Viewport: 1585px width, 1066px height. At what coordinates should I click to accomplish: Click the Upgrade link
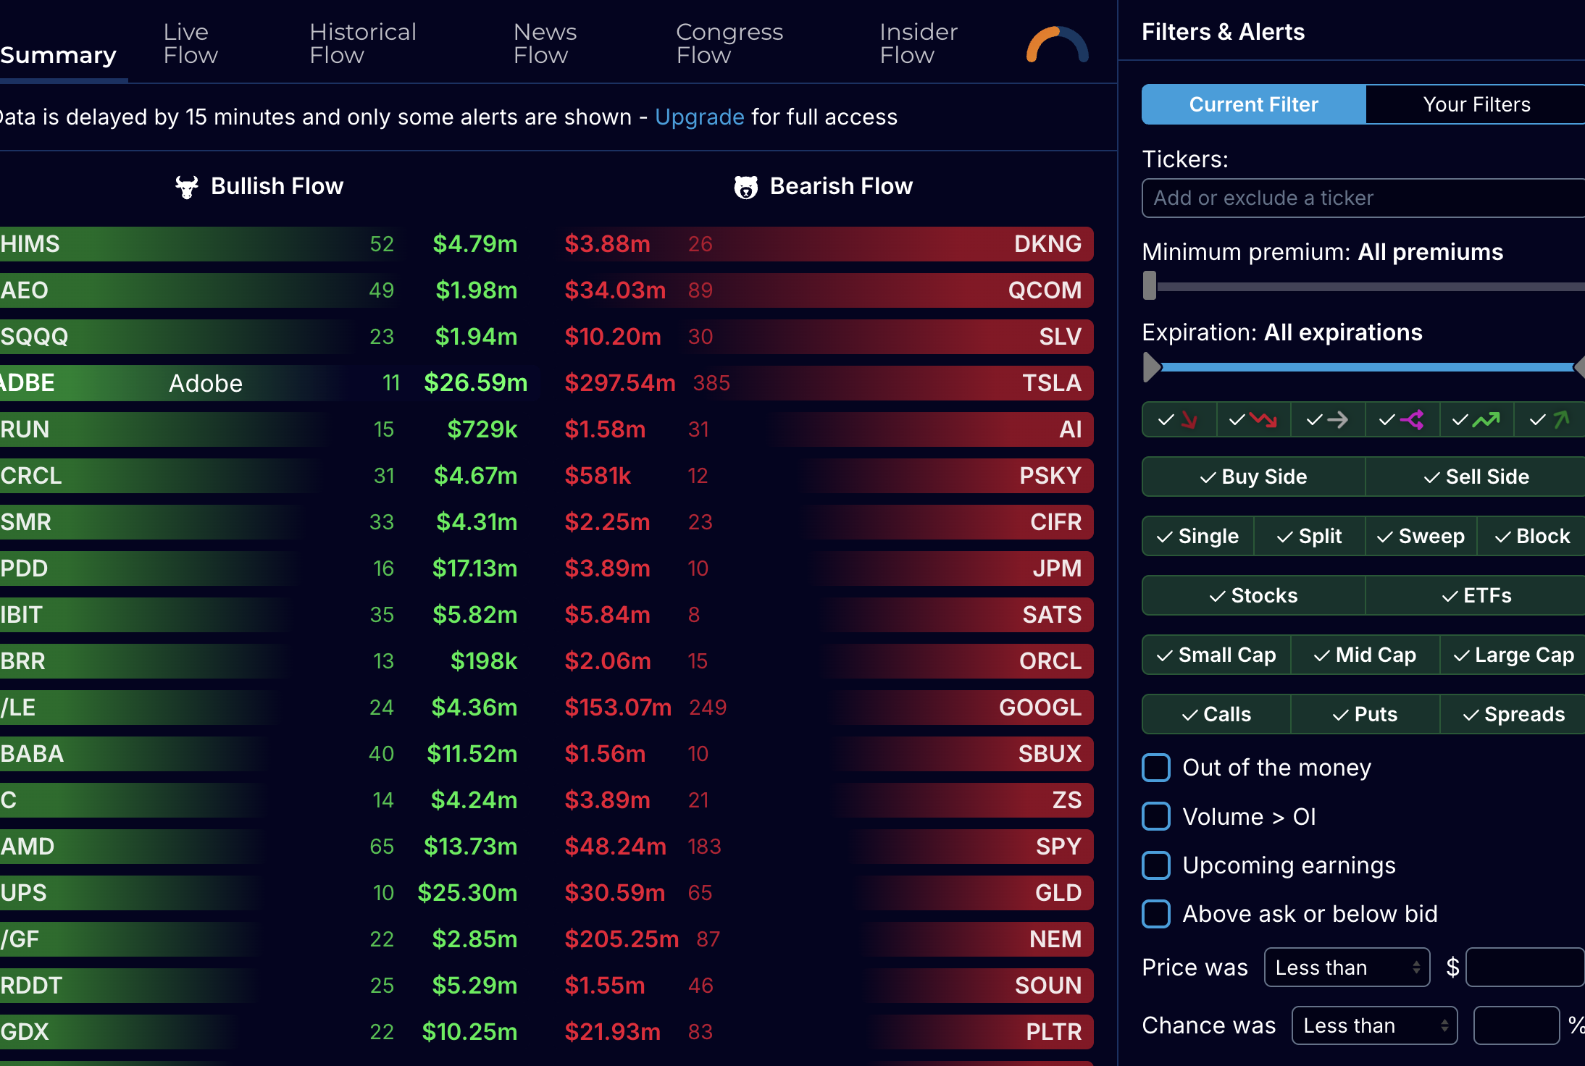[x=699, y=117]
